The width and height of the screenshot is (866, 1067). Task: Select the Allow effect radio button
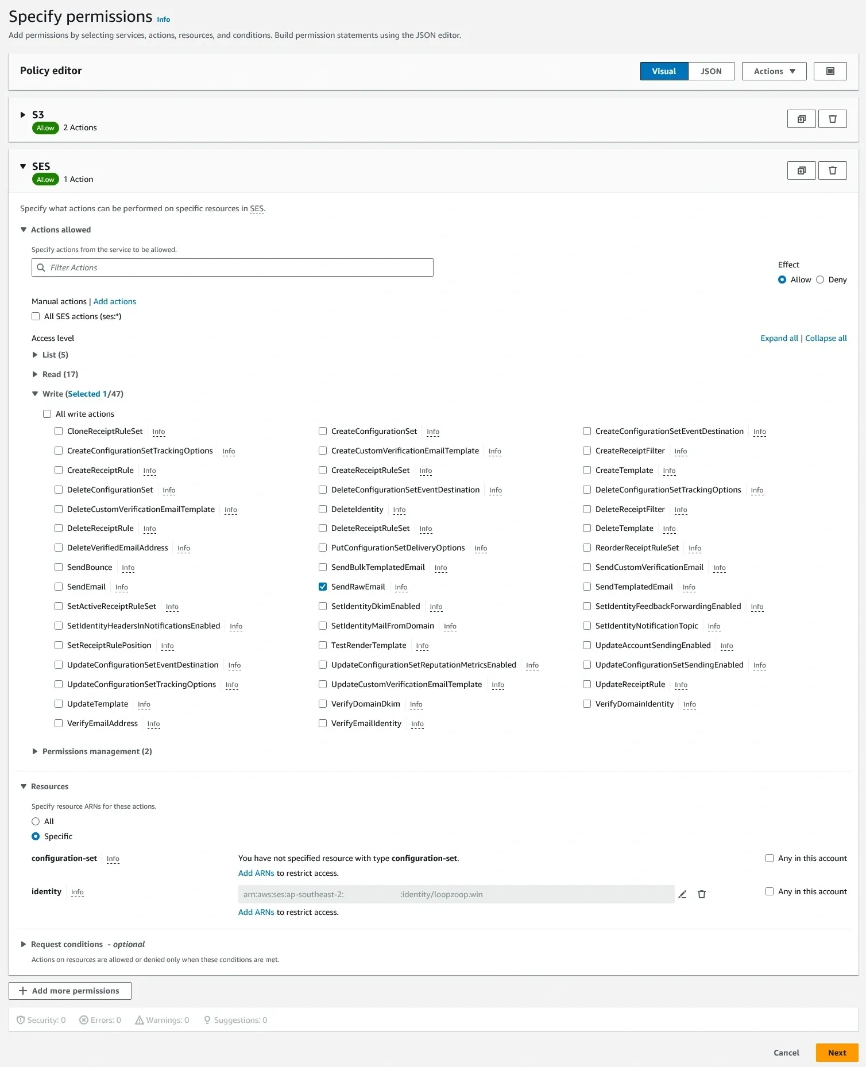782,280
